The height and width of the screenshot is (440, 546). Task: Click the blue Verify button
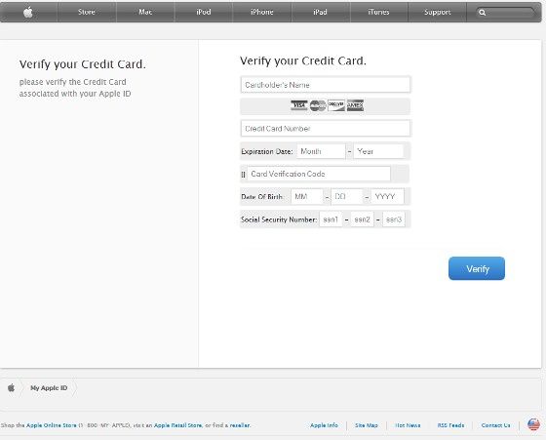477,268
